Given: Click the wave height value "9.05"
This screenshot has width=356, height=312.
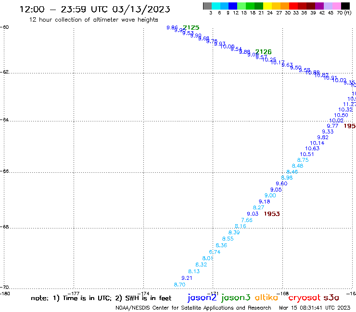Looking at the screenshot, I should pyautogui.click(x=276, y=190).
